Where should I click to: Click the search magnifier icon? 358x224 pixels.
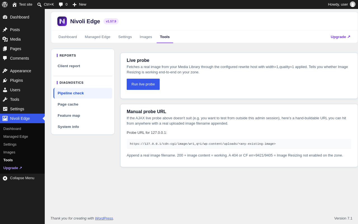point(39,4)
